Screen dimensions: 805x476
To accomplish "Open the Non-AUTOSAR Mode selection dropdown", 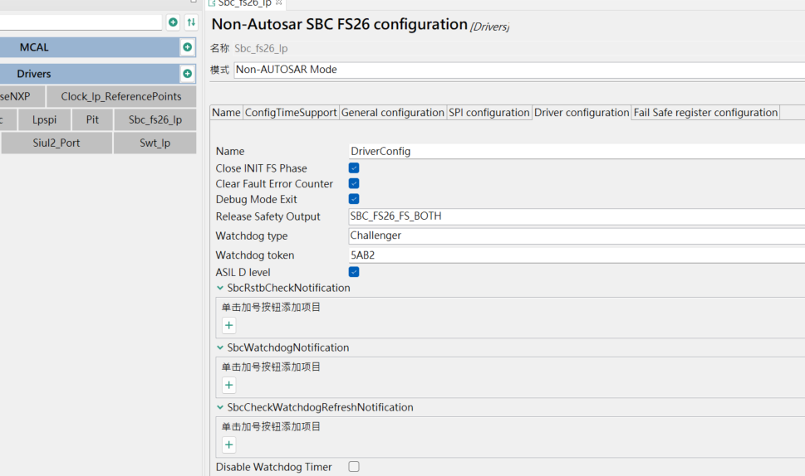I will 519,70.
